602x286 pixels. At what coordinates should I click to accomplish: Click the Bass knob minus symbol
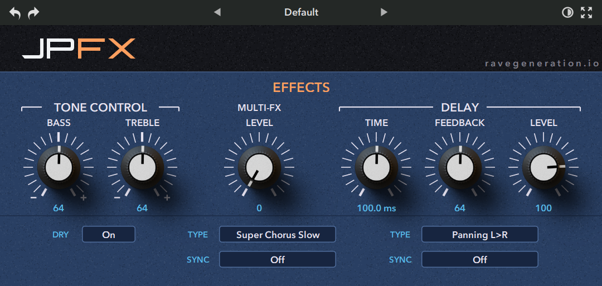click(33, 198)
